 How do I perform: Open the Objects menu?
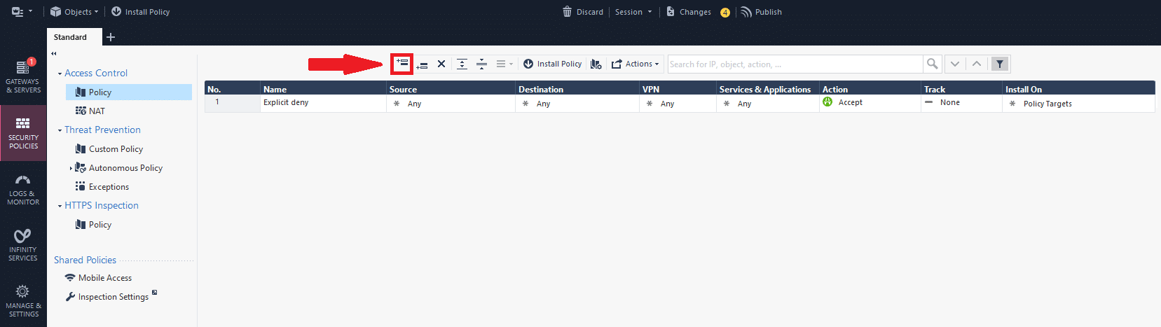pyautogui.click(x=74, y=12)
